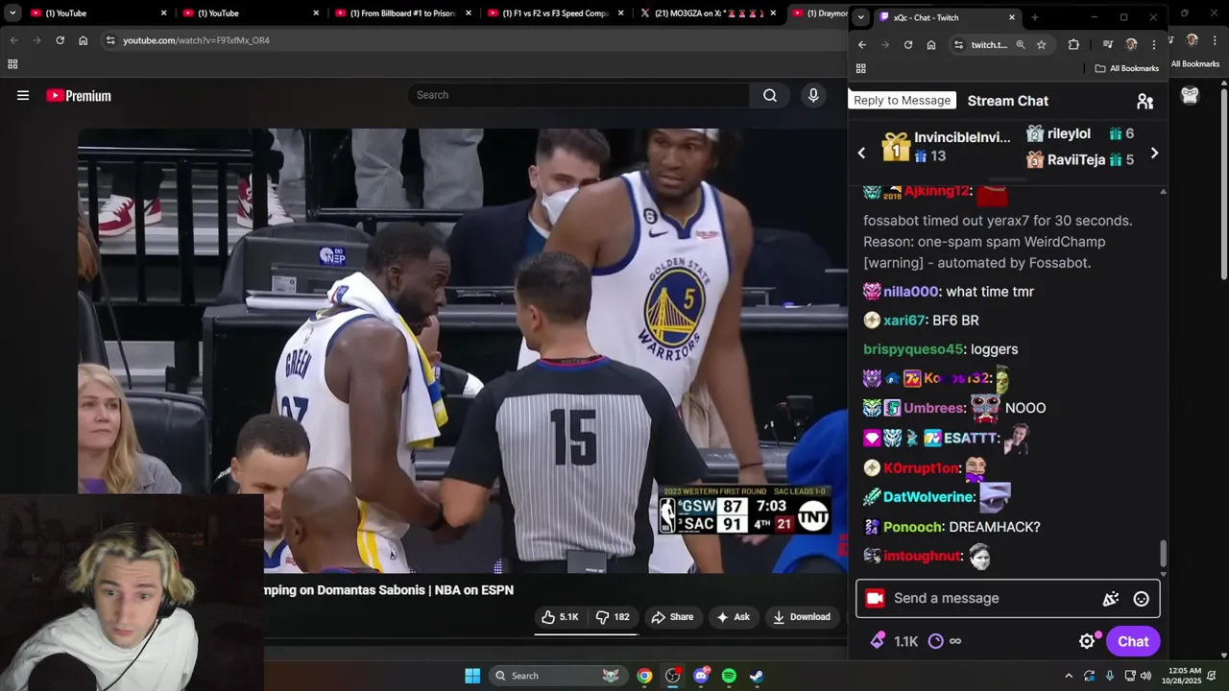This screenshot has width=1229, height=691.
Task: Show previous gift leaderboard page
Action: [861, 154]
